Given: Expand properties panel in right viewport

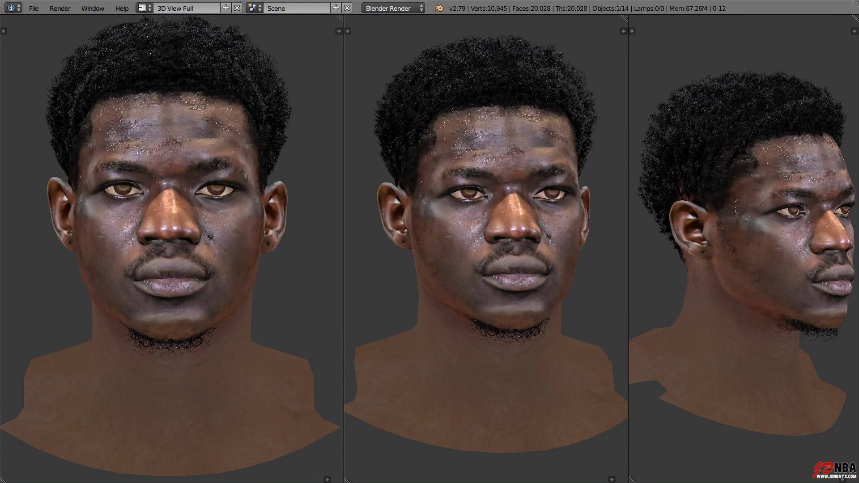Looking at the screenshot, I should [x=854, y=31].
